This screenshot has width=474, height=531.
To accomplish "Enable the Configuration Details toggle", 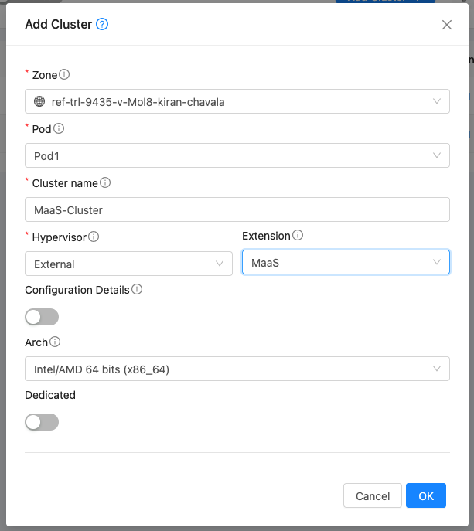I will [42, 317].
